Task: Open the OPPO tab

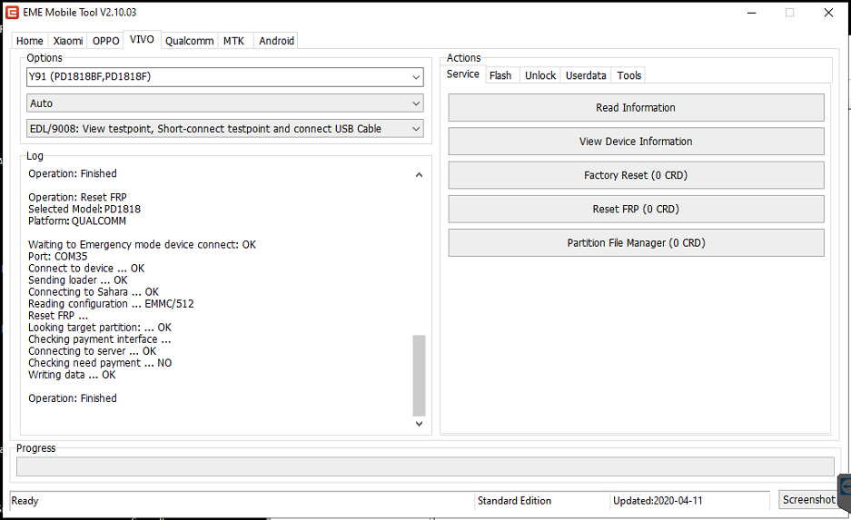Action: pos(106,41)
